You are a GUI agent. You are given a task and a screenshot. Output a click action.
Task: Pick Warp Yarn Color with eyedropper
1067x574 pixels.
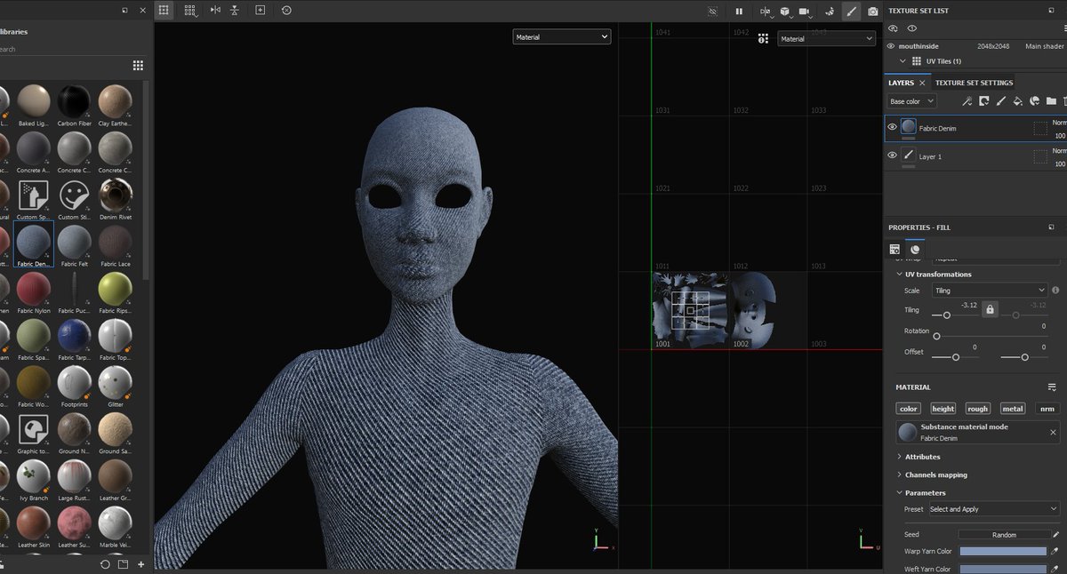pos(1055,551)
